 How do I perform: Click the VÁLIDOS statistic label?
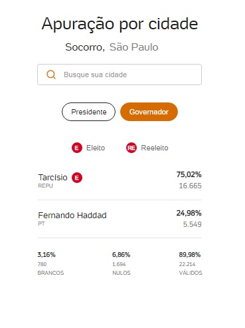coord(191,273)
